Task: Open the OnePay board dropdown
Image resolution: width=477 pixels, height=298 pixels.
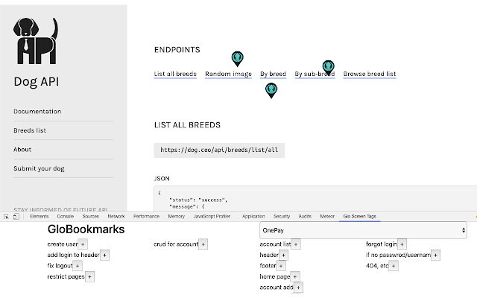Action: [363, 230]
